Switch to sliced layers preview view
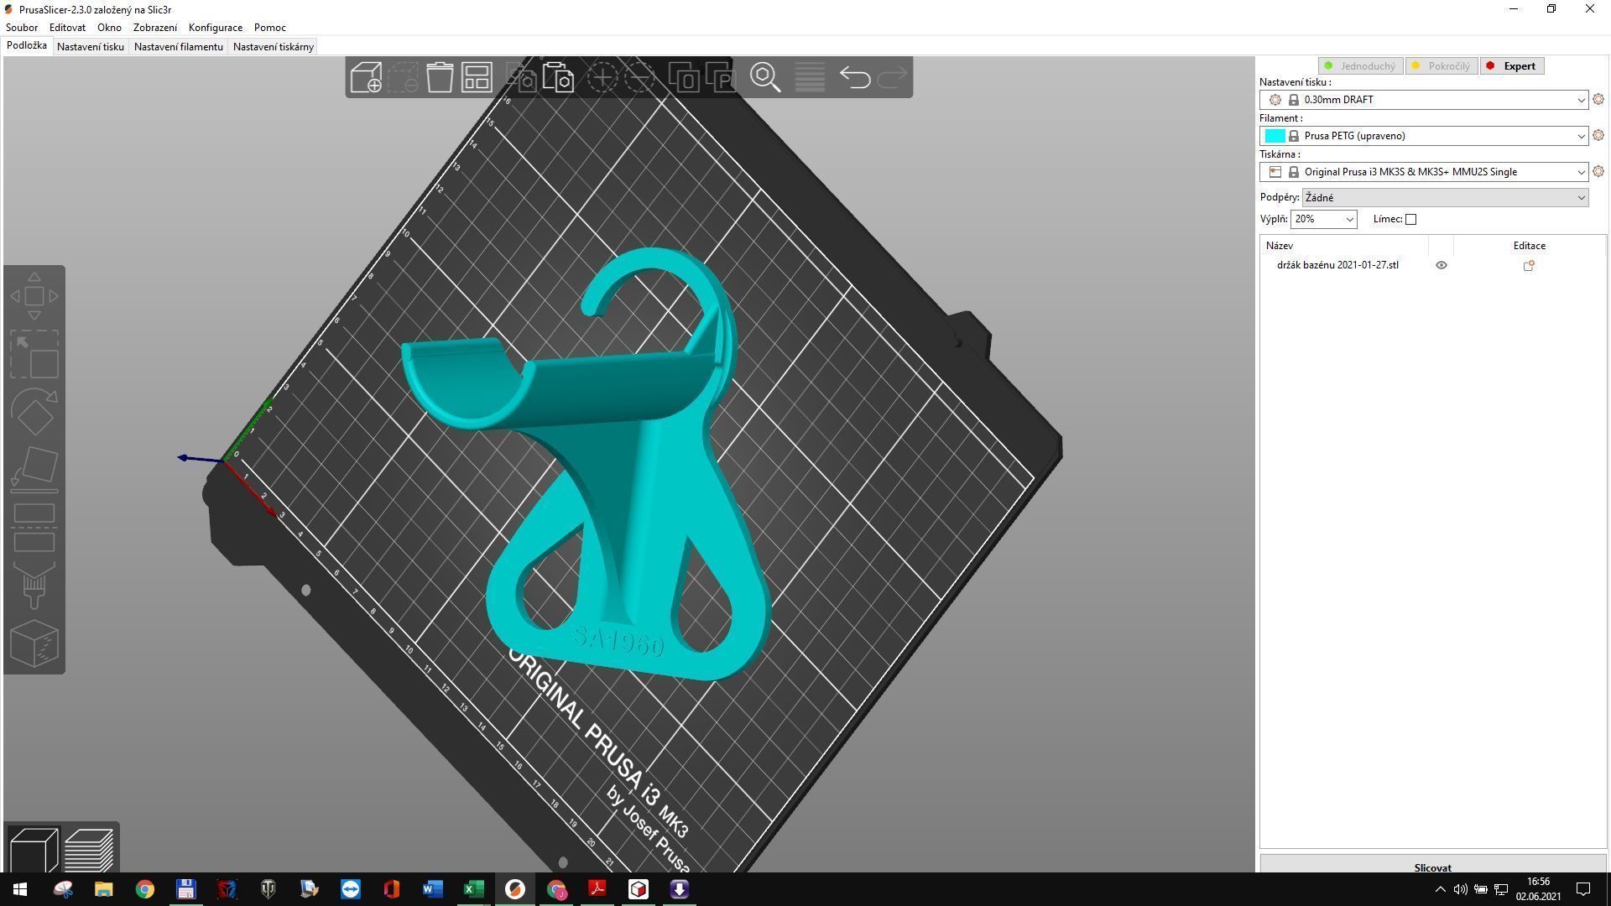1611x906 pixels. click(x=88, y=850)
